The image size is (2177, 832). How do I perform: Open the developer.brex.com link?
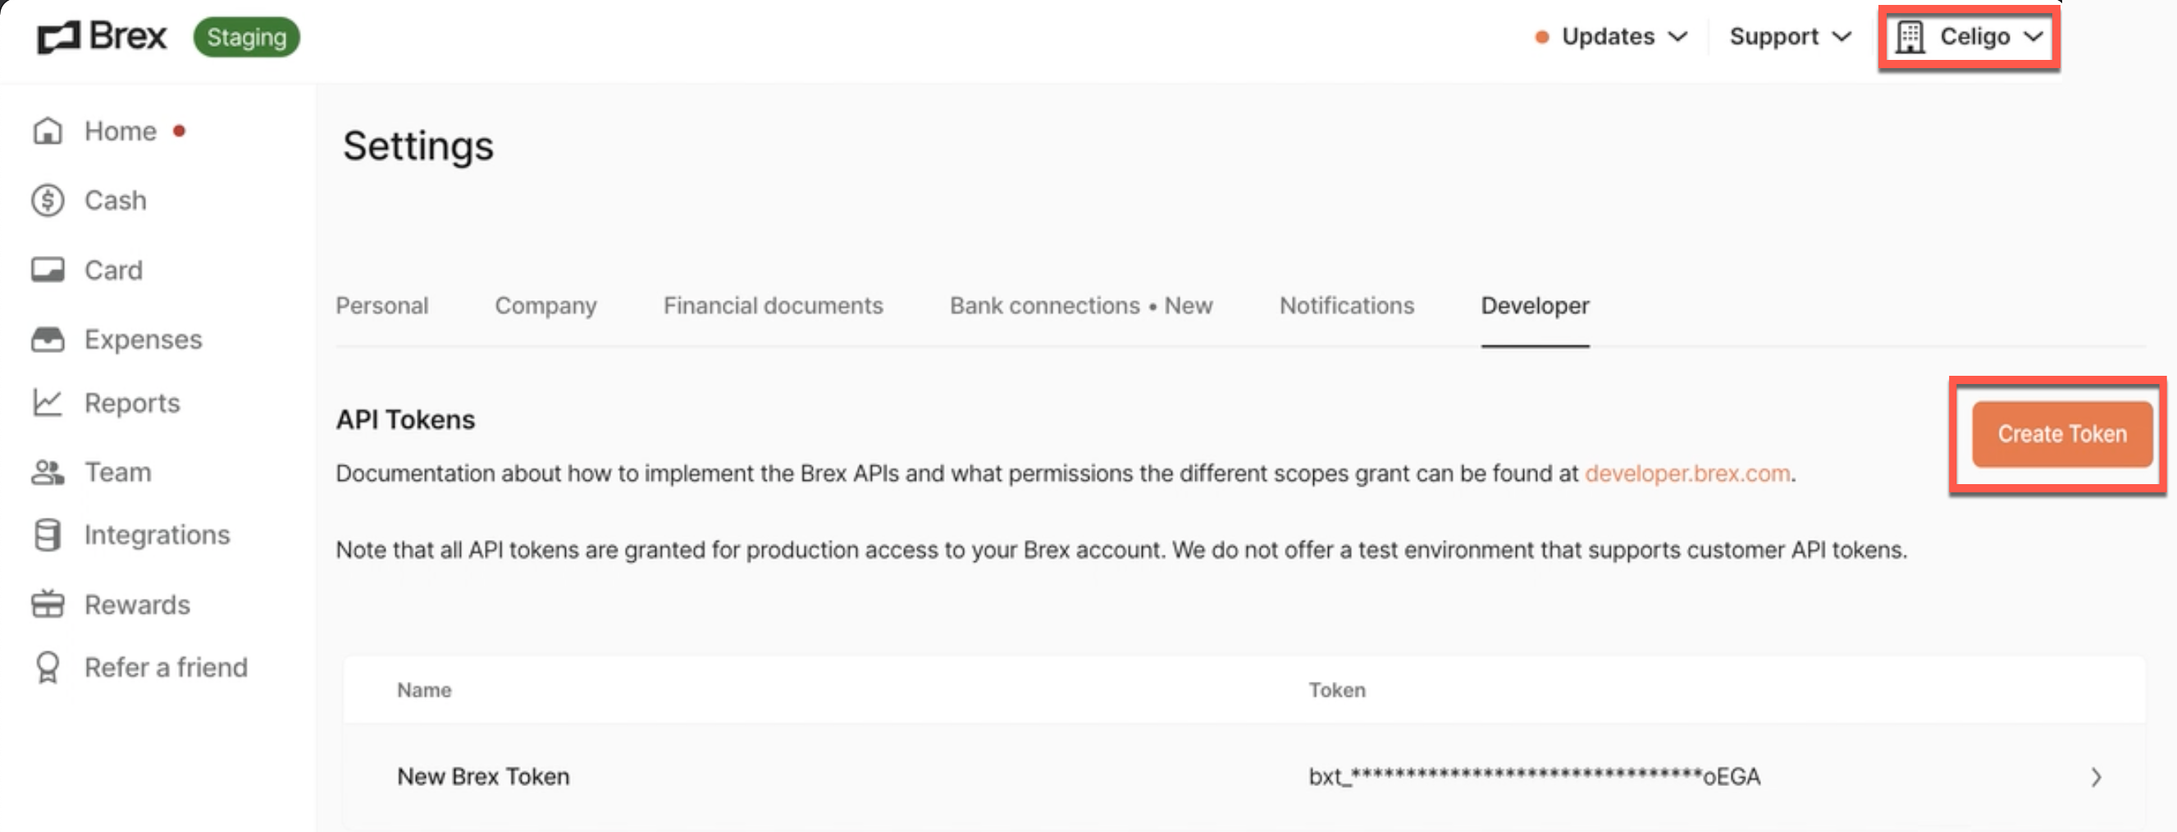click(1686, 473)
